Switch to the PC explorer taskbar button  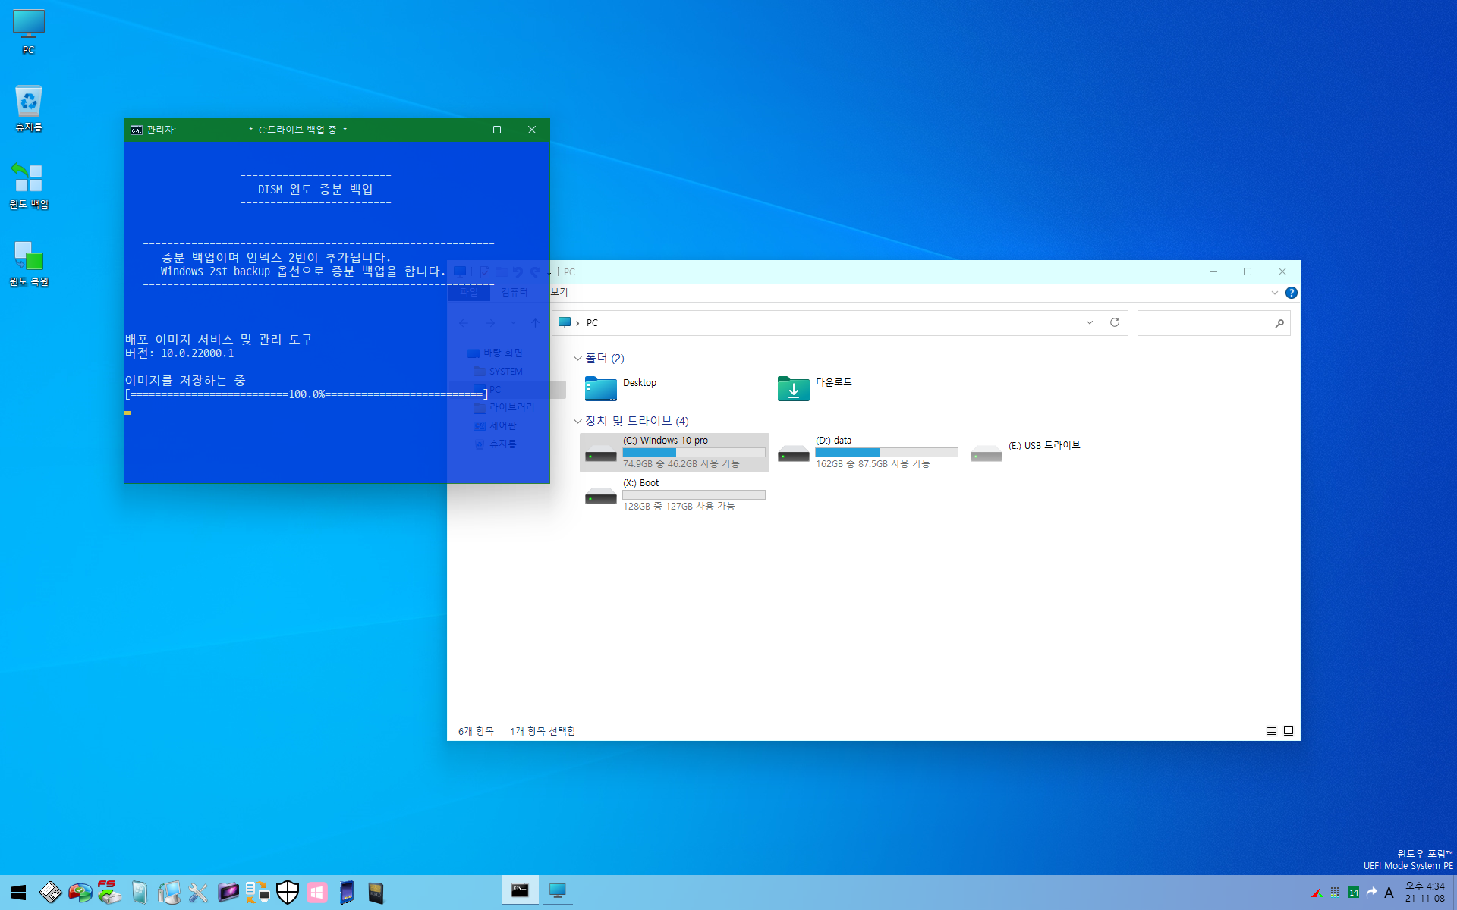(x=558, y=891)
